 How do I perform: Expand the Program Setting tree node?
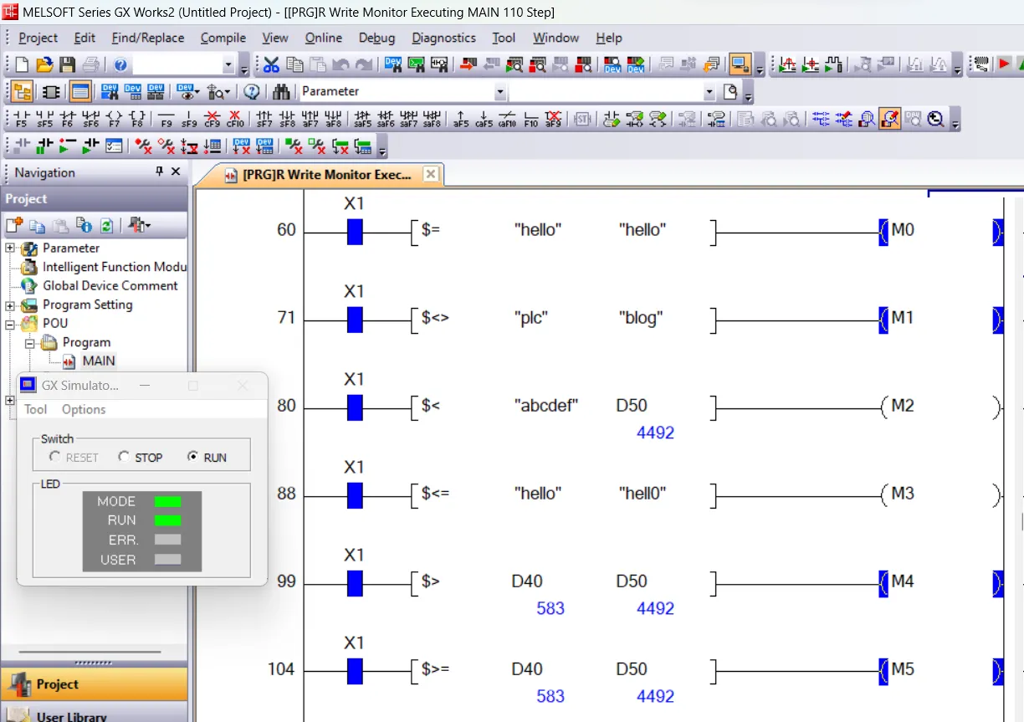pos(10,305)
